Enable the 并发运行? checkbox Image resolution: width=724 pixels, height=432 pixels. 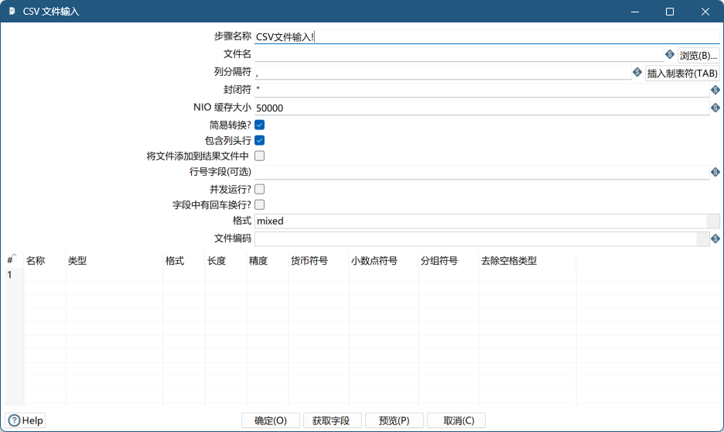point(260,189)
